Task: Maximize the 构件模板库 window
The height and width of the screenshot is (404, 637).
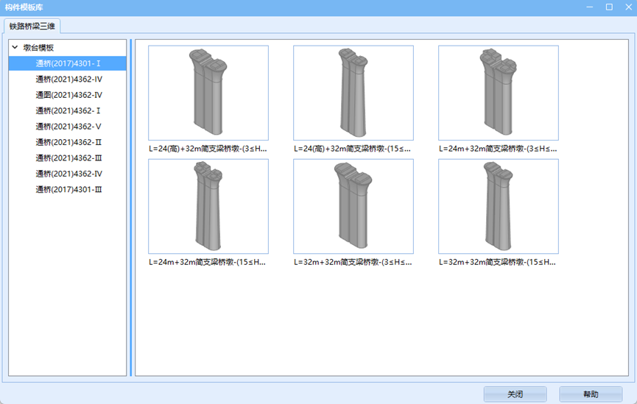Action: point(609,7)
